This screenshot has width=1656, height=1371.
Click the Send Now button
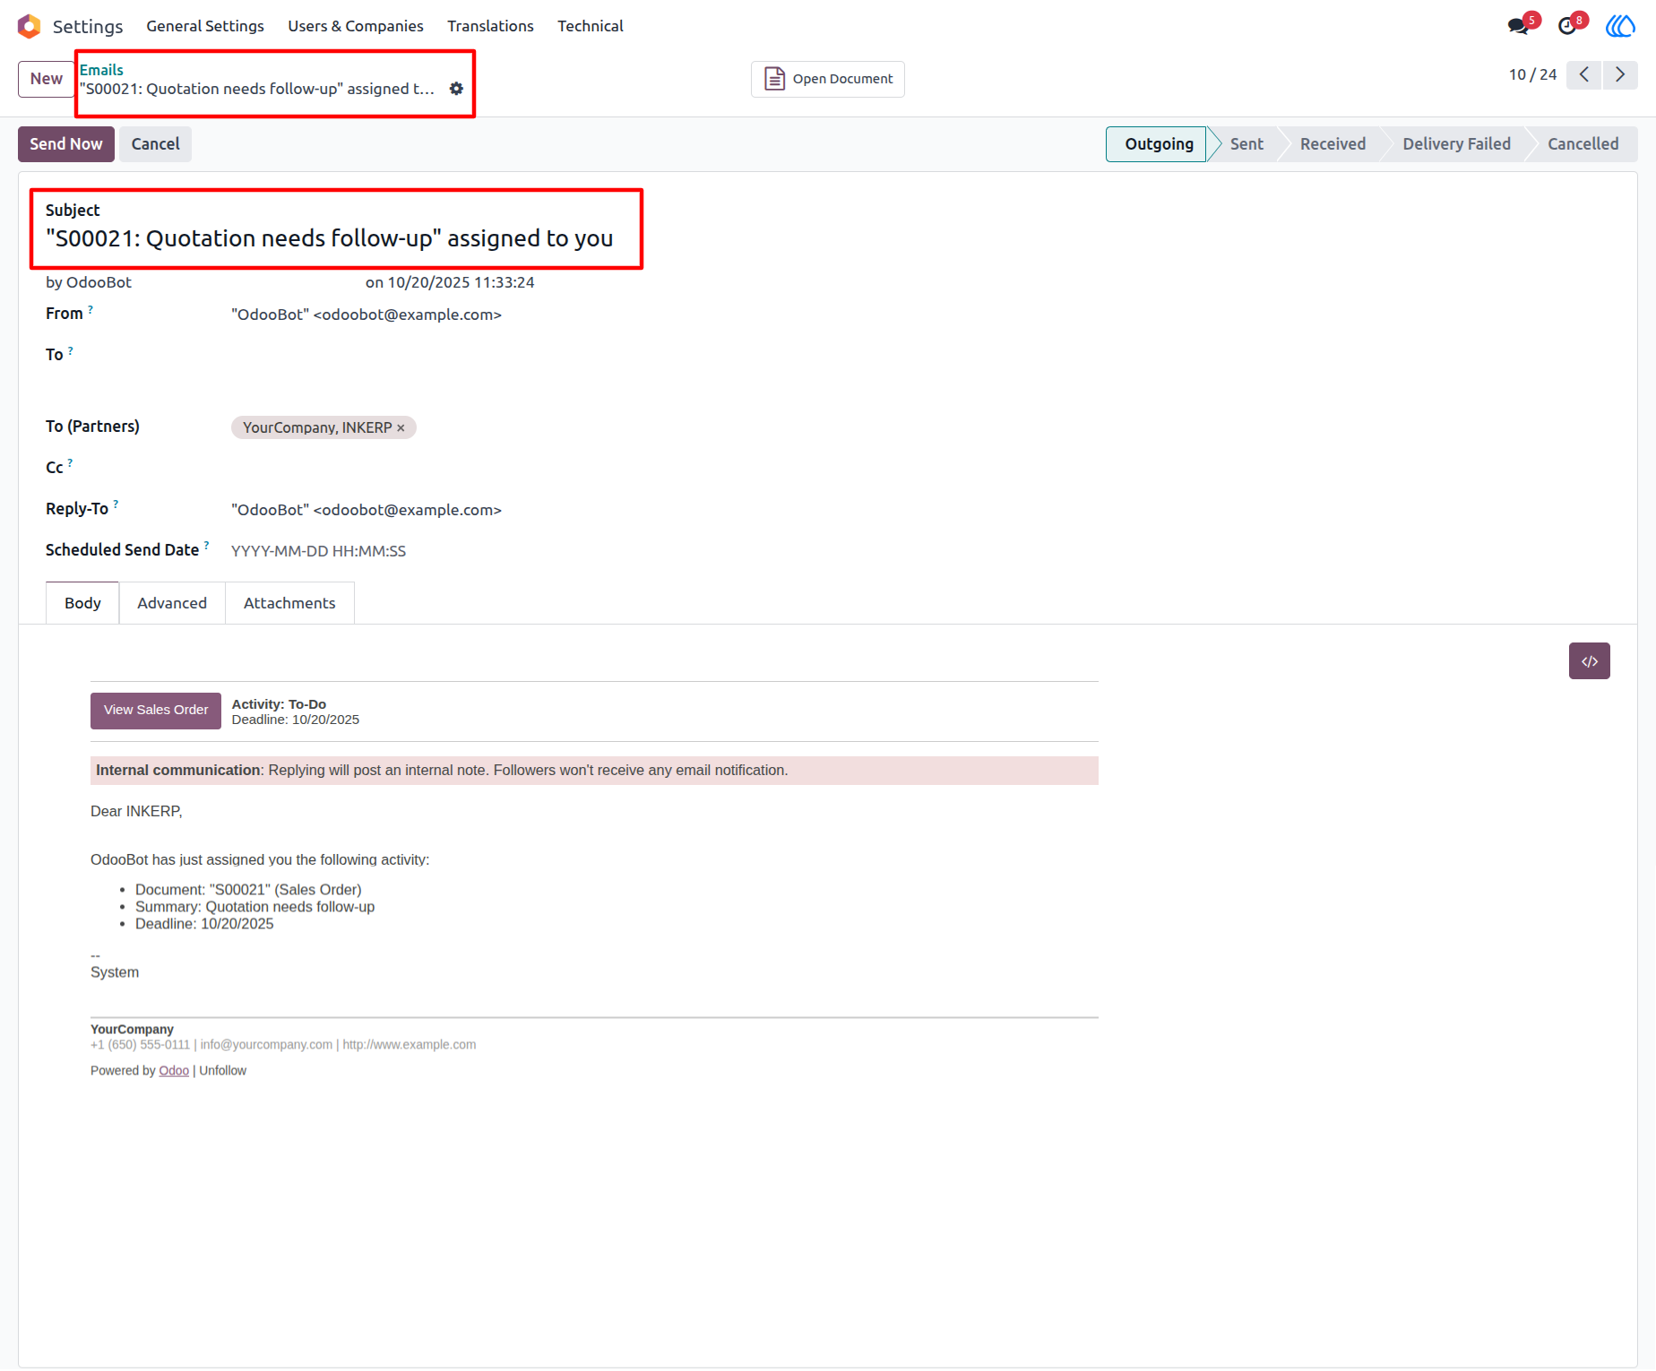[x=66, y=144]
